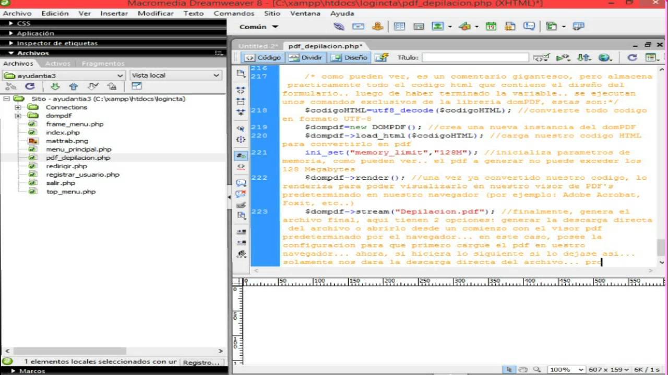
Task: Insert a Server-Side Include
Action: click(x=510, y=27)
